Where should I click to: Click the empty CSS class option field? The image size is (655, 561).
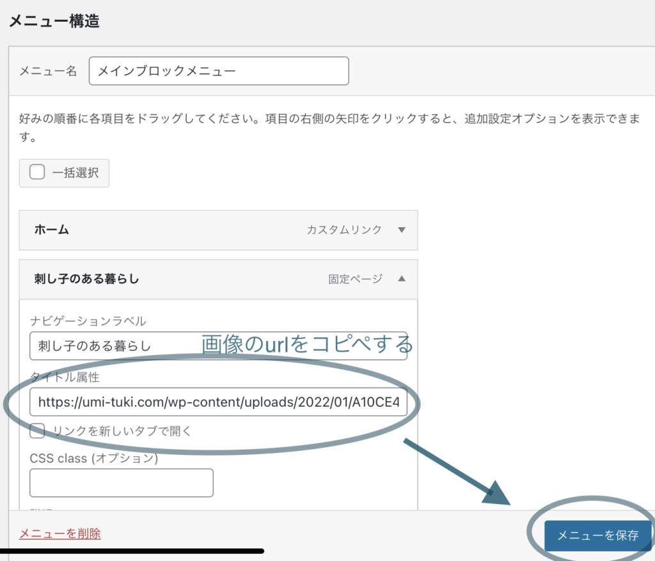[x=121, y=482]
